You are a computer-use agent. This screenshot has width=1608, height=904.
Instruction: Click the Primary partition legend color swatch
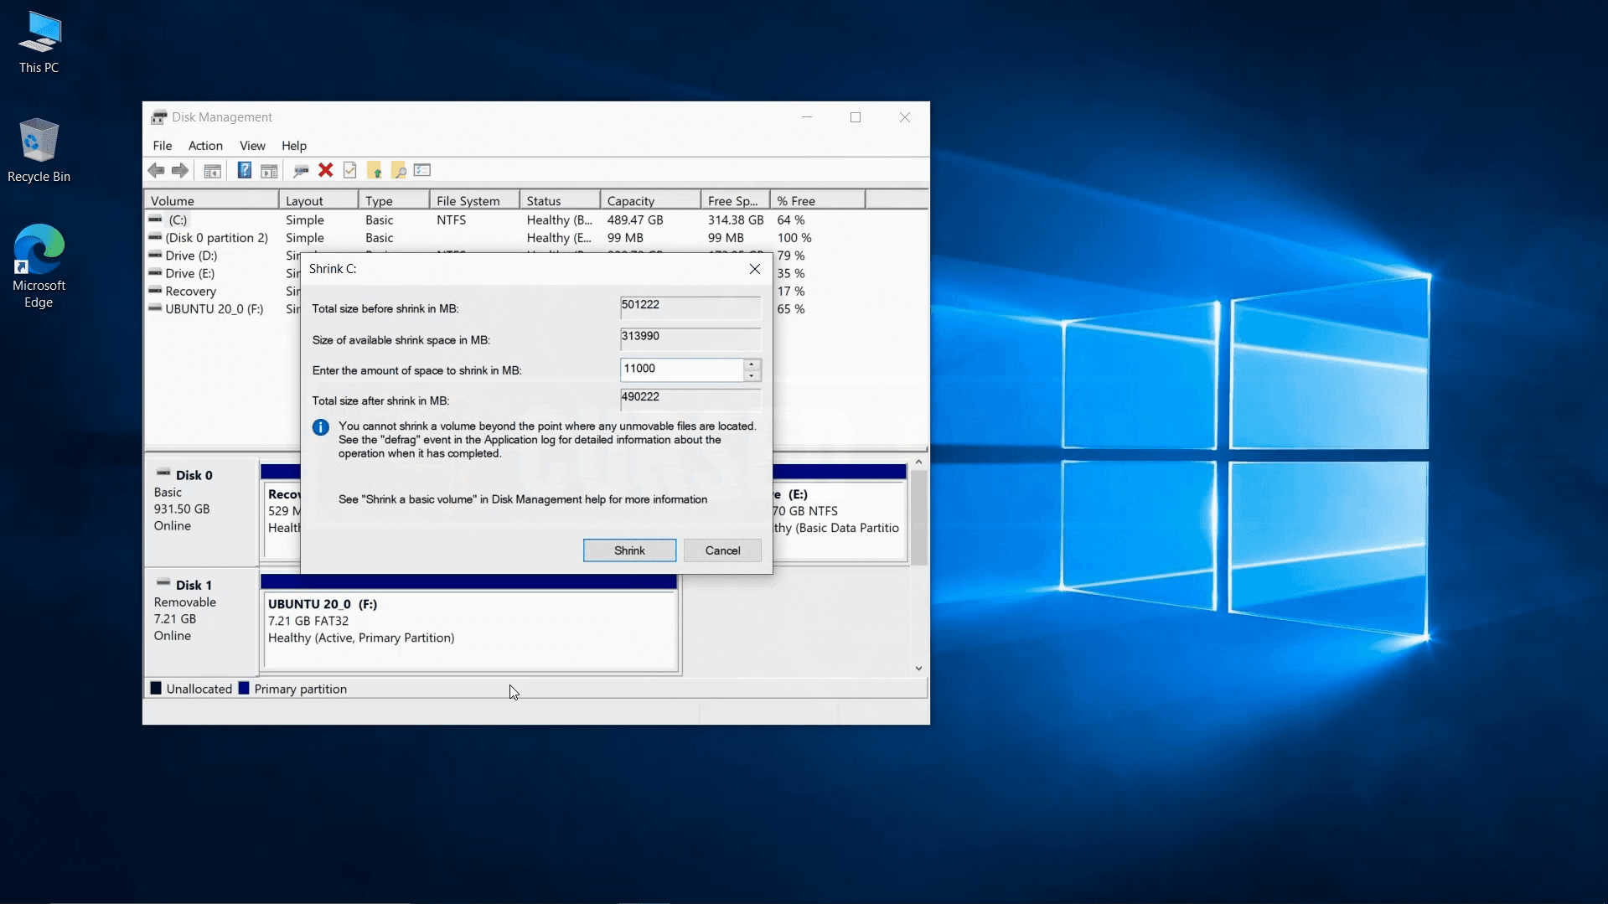(x=244, y=688)
